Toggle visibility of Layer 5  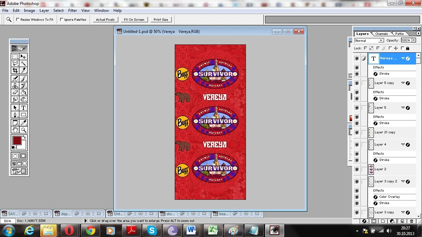pos(357,108)
